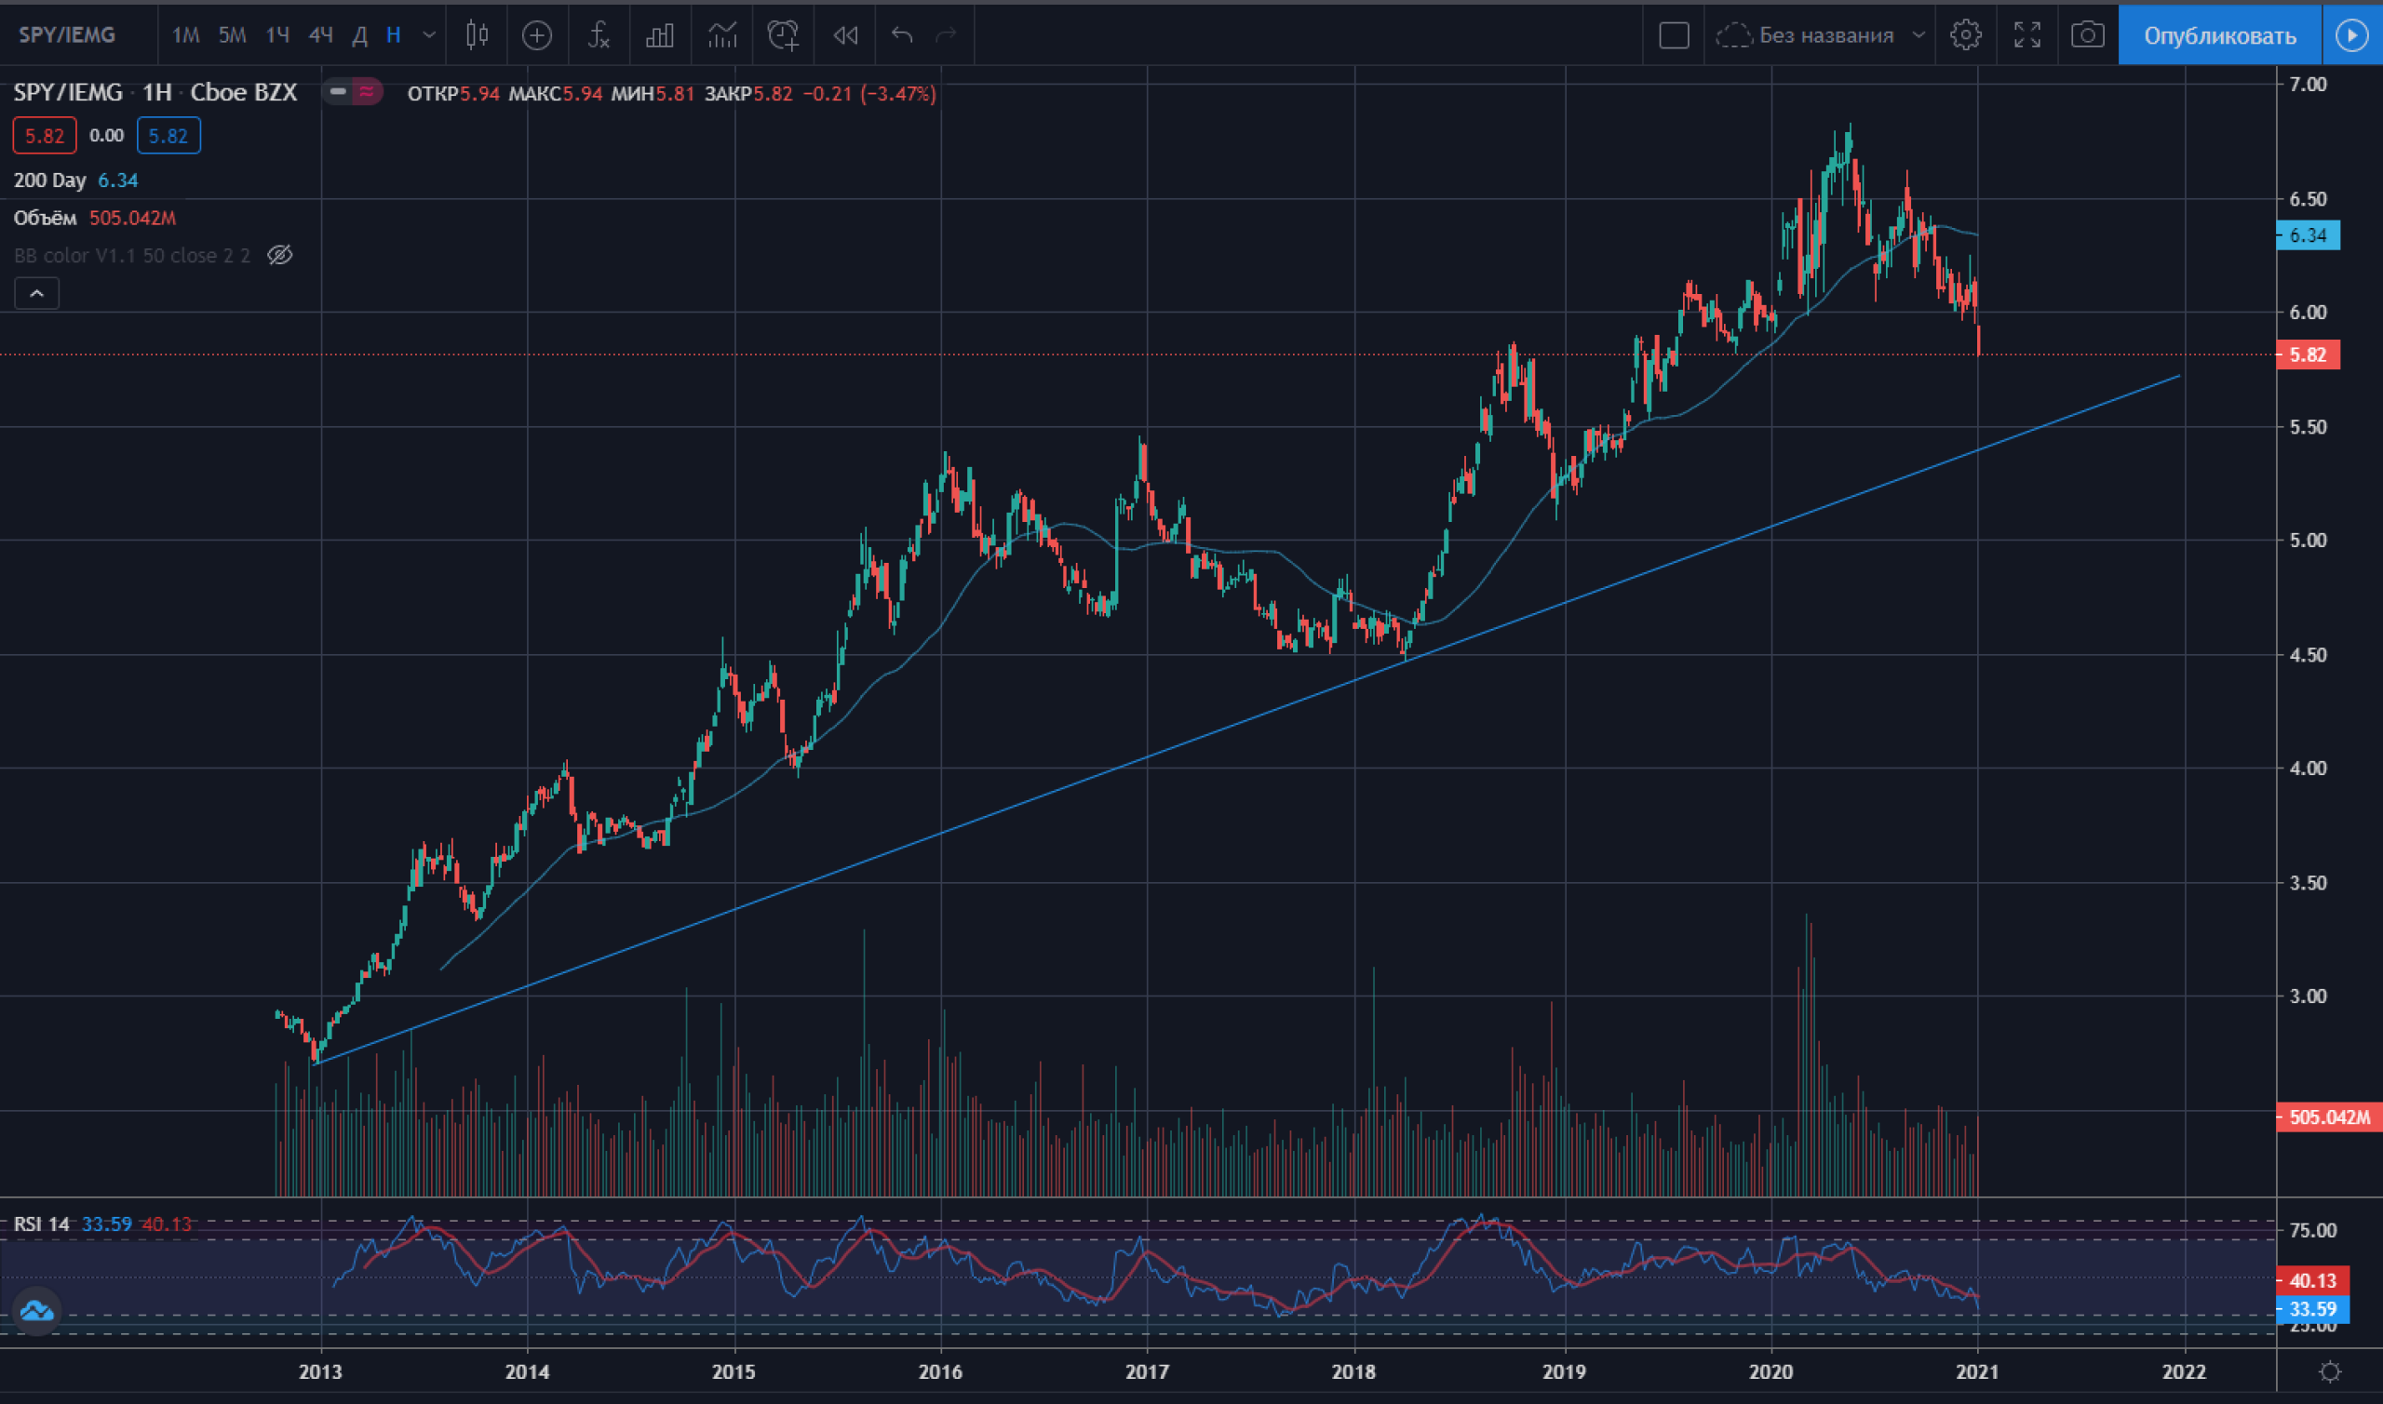The height and width of the screenshot is (1404, 2383).
Task: Take a chart snapshot with camera icon
Action: click(x=2088, y=35)
